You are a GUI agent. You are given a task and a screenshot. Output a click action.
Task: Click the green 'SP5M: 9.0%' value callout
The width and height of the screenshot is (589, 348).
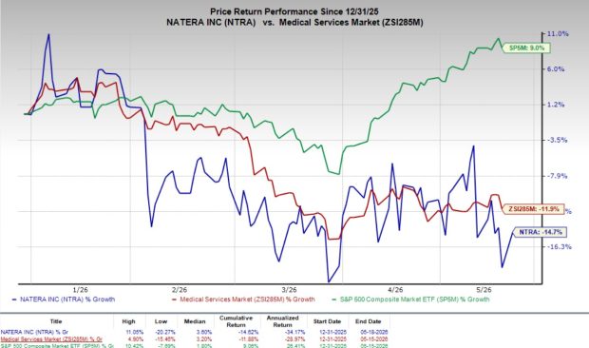pos(526,48)
